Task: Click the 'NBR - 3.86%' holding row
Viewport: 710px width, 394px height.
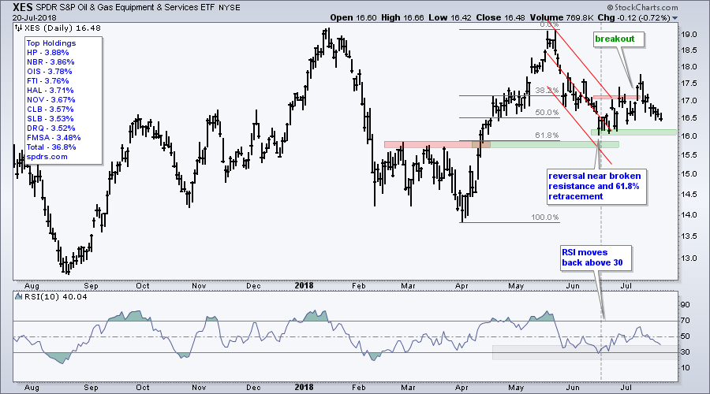Action: pyautogui.click(x=50, y=62)
